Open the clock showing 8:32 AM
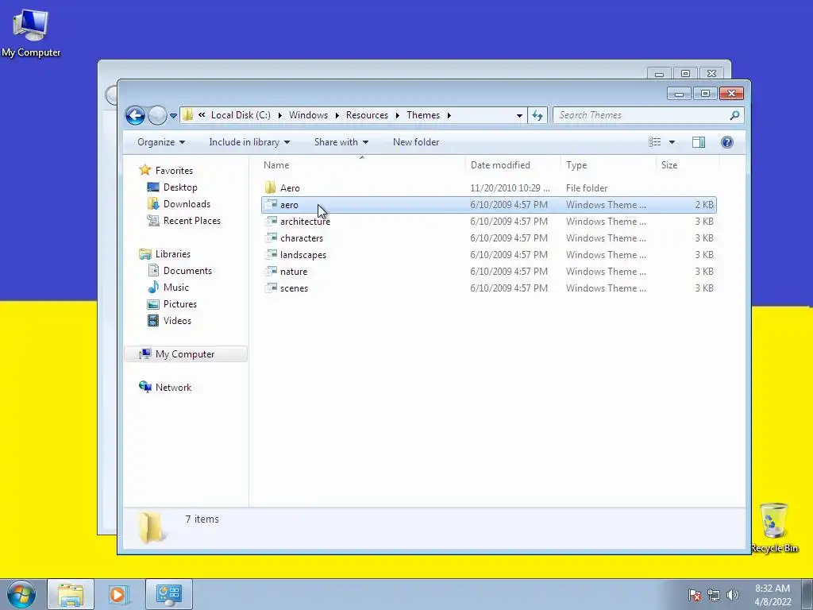 pos(773,595)
